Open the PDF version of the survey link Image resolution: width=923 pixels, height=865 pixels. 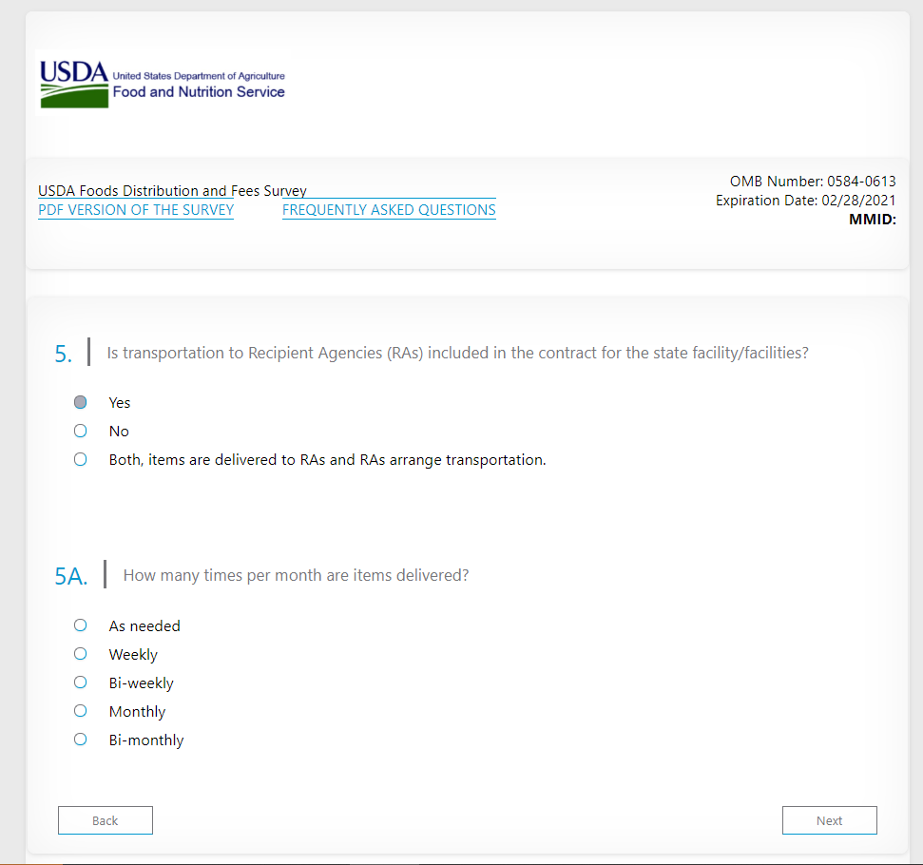click(136, 210)
